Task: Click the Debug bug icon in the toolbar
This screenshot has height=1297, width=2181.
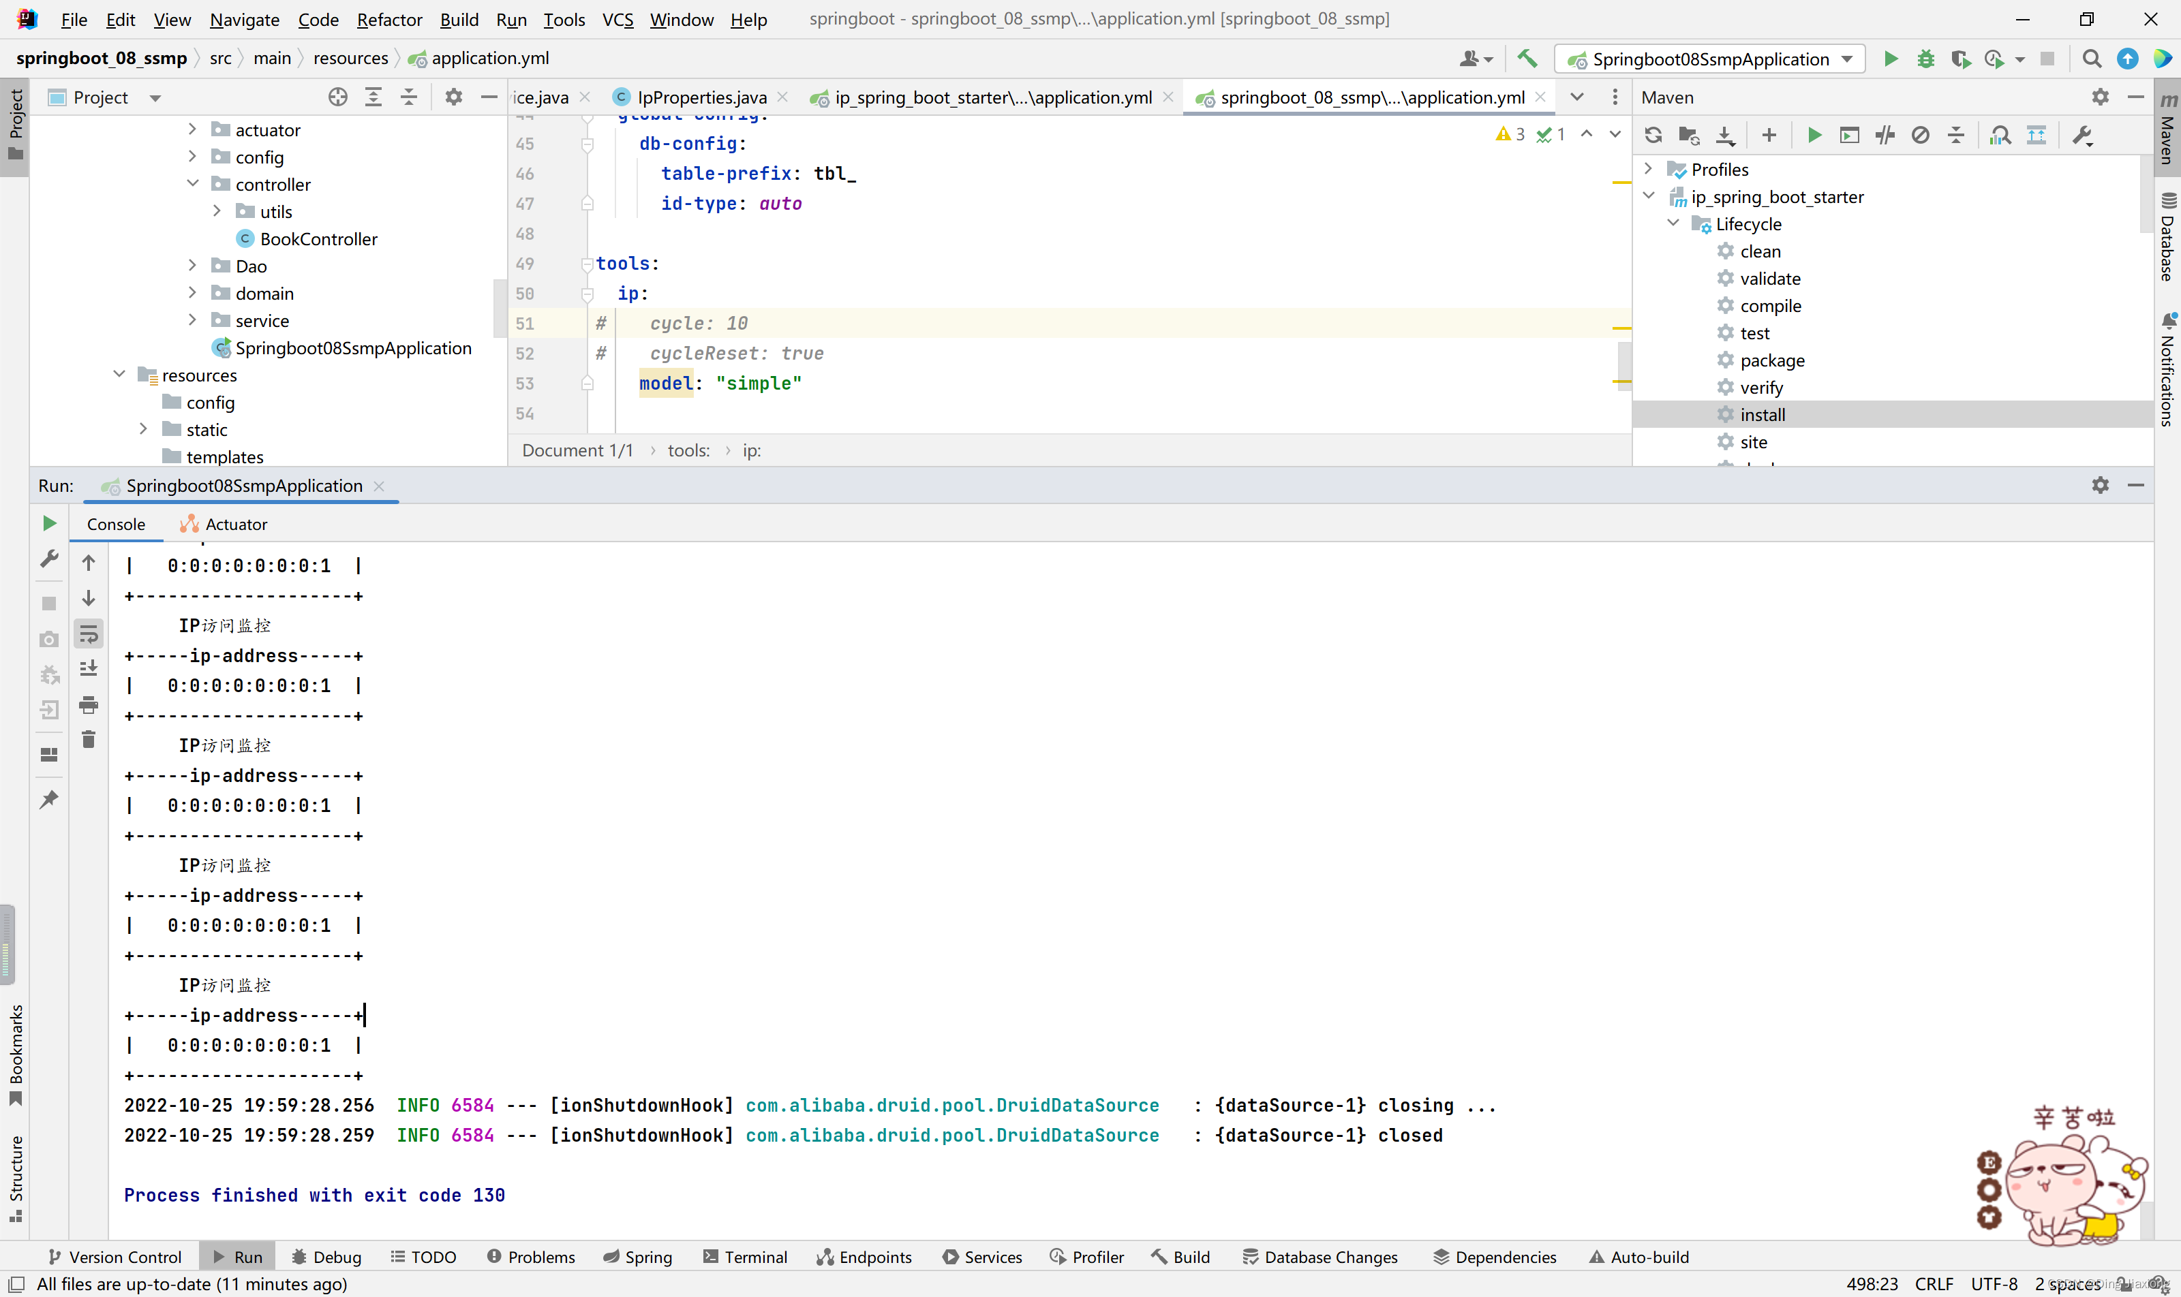Action: (1925, 59)
